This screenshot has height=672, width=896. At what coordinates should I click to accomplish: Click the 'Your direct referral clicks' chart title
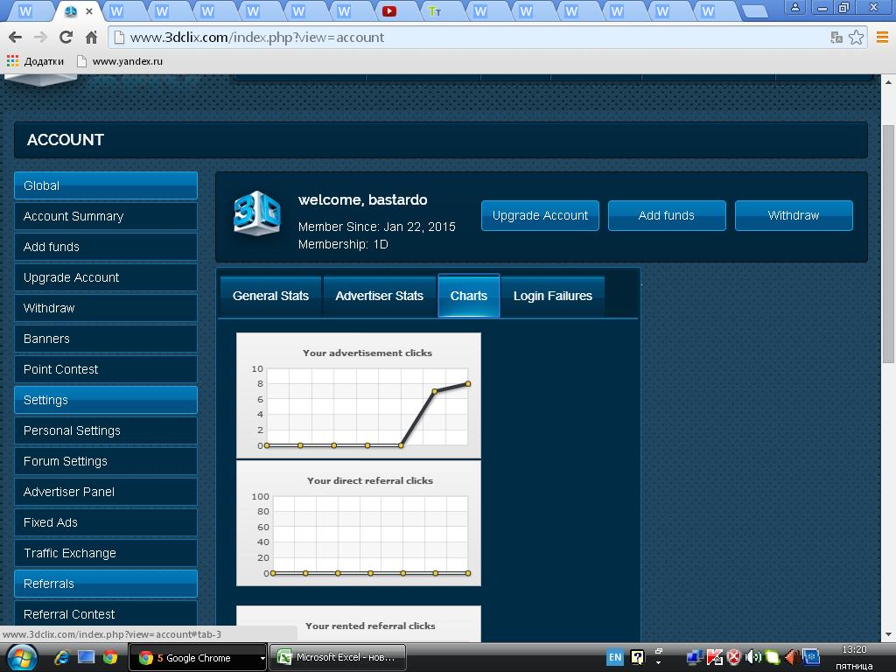pyautogui.click(x=370, y=480)
